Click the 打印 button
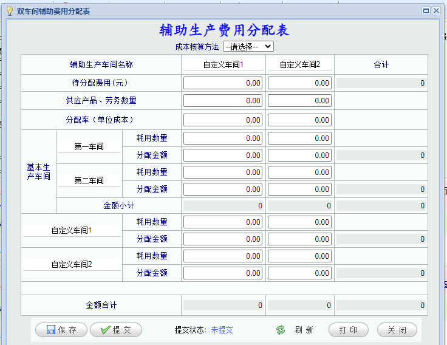This screenshot has width=447, height=345. (349, 330)
